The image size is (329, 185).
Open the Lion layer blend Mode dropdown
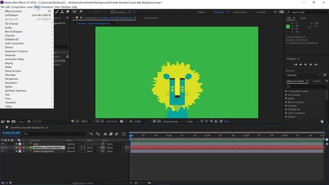tap(73, 144)
